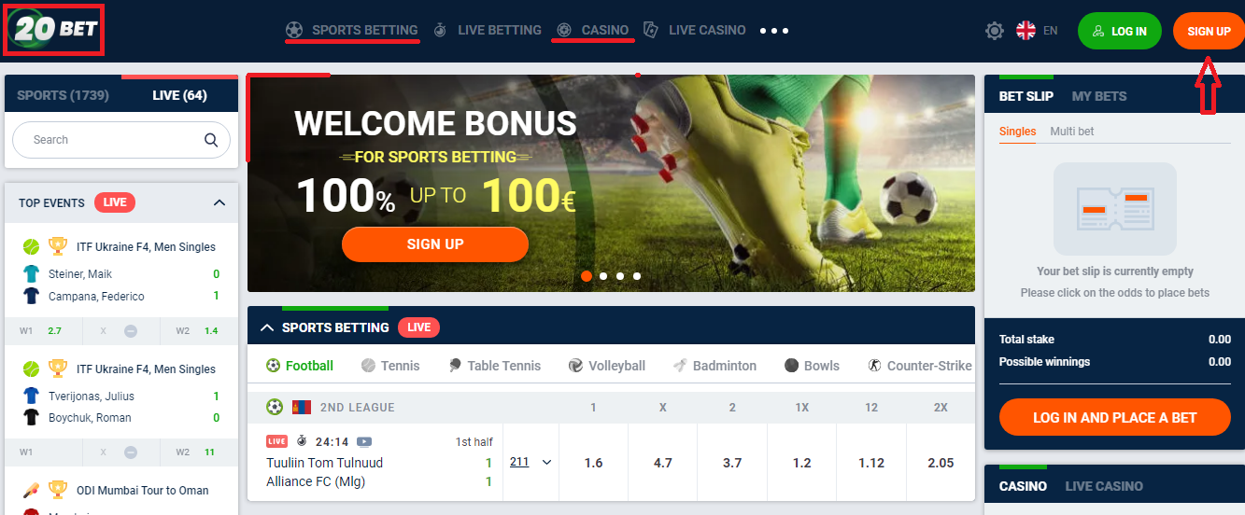Switch to SPORTS (1739) events
The height and width of the screenshot is (515, 1245).
[x=64, y=95]
